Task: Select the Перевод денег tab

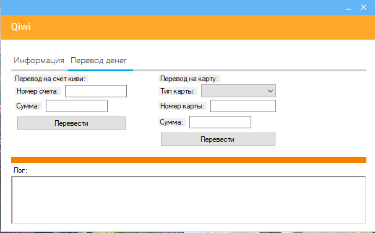Action: coord(98,60)
